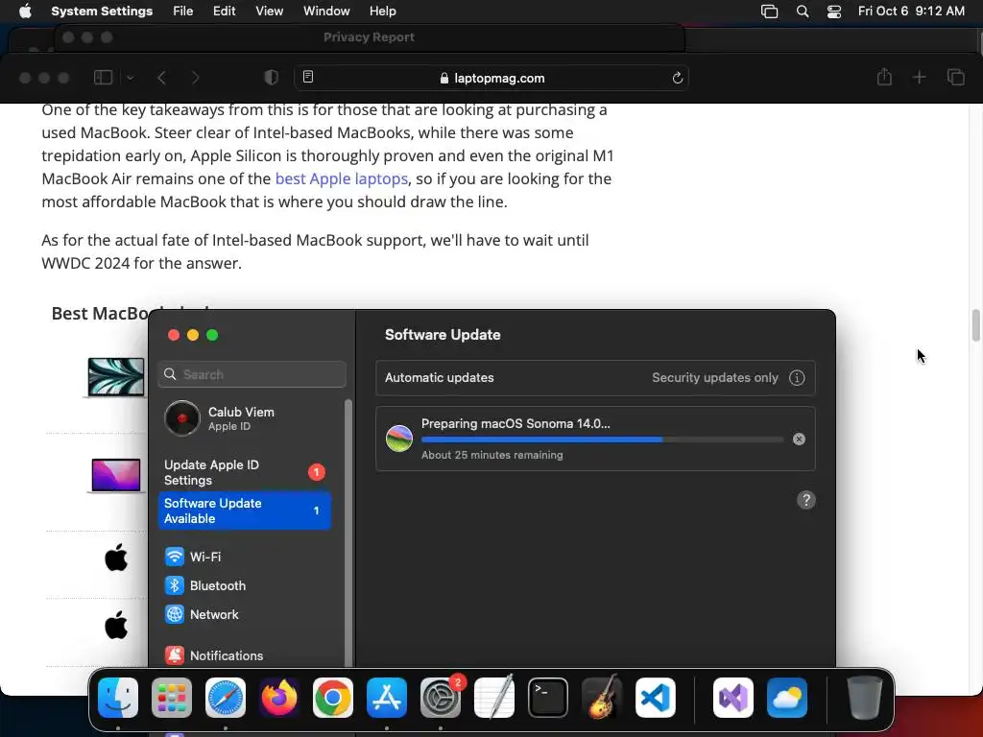Follow the 'best Apple laptops' link
983x737 pixels.
[342, 178]
